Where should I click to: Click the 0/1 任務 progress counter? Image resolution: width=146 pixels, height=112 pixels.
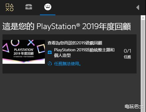tap(127, 54)
